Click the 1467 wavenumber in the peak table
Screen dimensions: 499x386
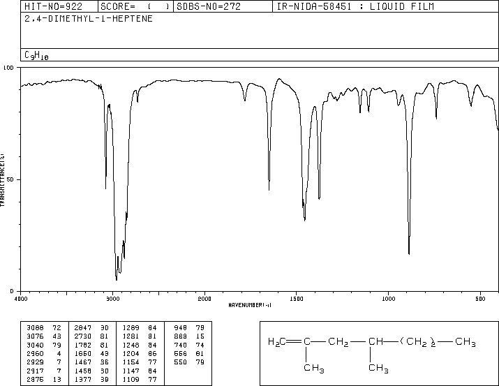pos(83,362)
